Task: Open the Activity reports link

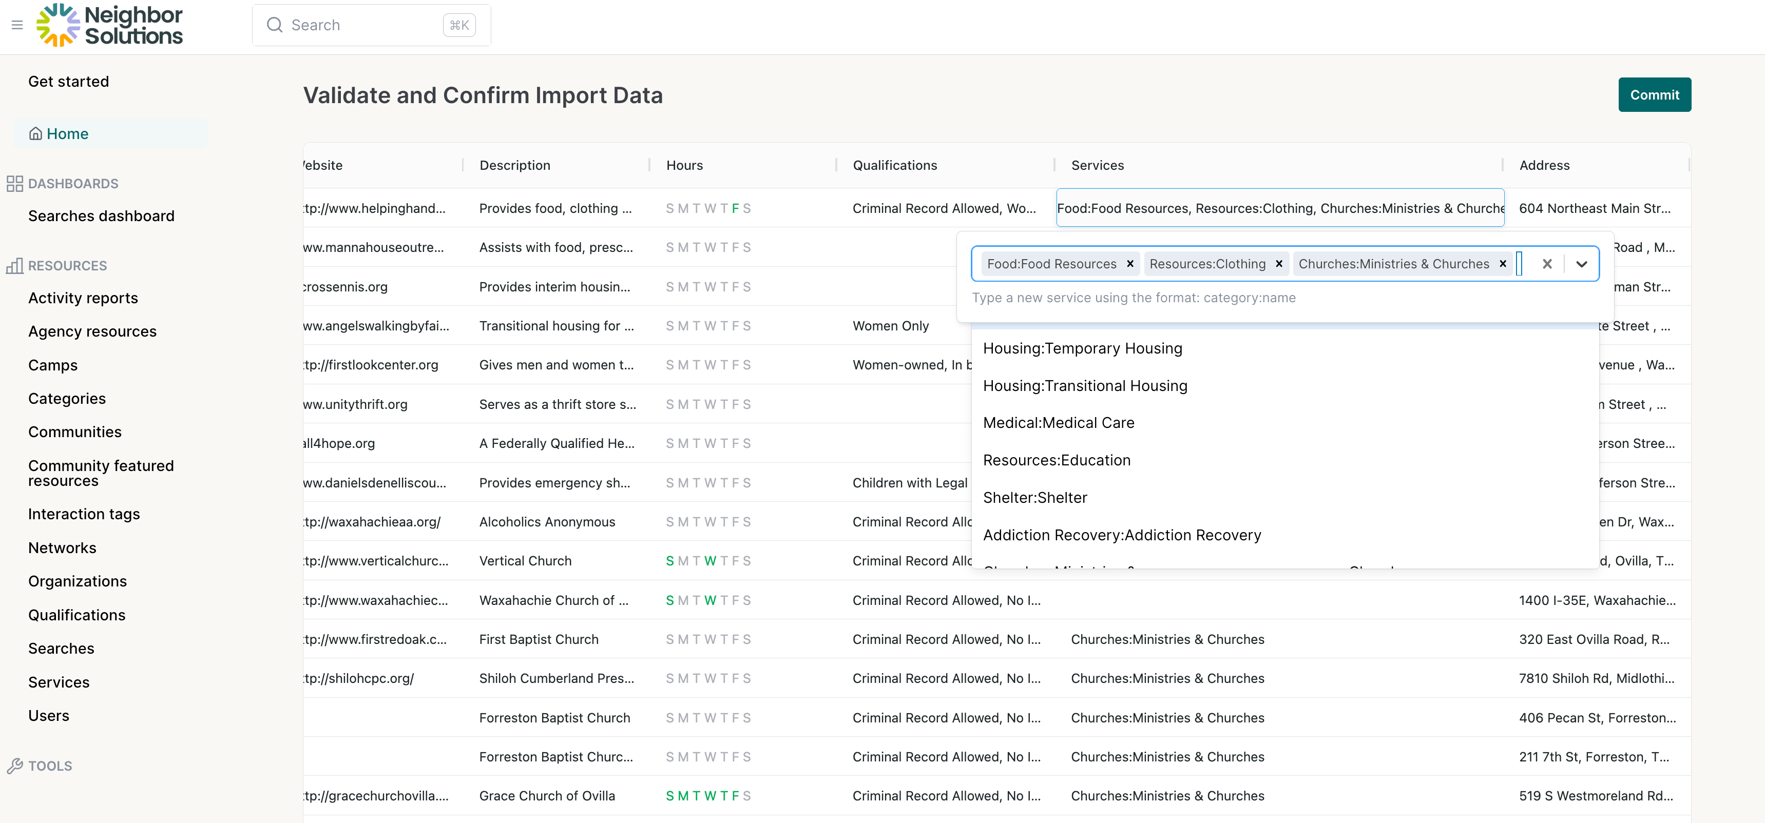Action: (x=83, y=298)
